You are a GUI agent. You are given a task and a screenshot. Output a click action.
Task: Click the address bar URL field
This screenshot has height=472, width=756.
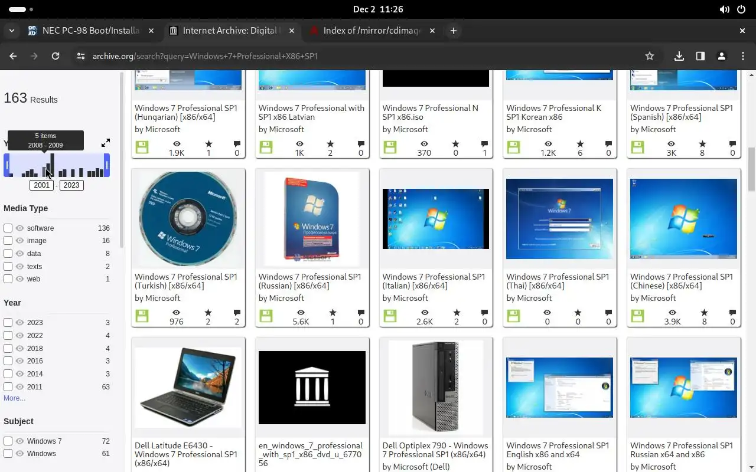pyautogui.click(x=360, y=56)
